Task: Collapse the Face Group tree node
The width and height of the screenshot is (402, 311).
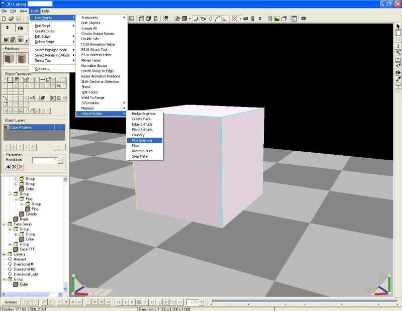Action: pos(4,224)
